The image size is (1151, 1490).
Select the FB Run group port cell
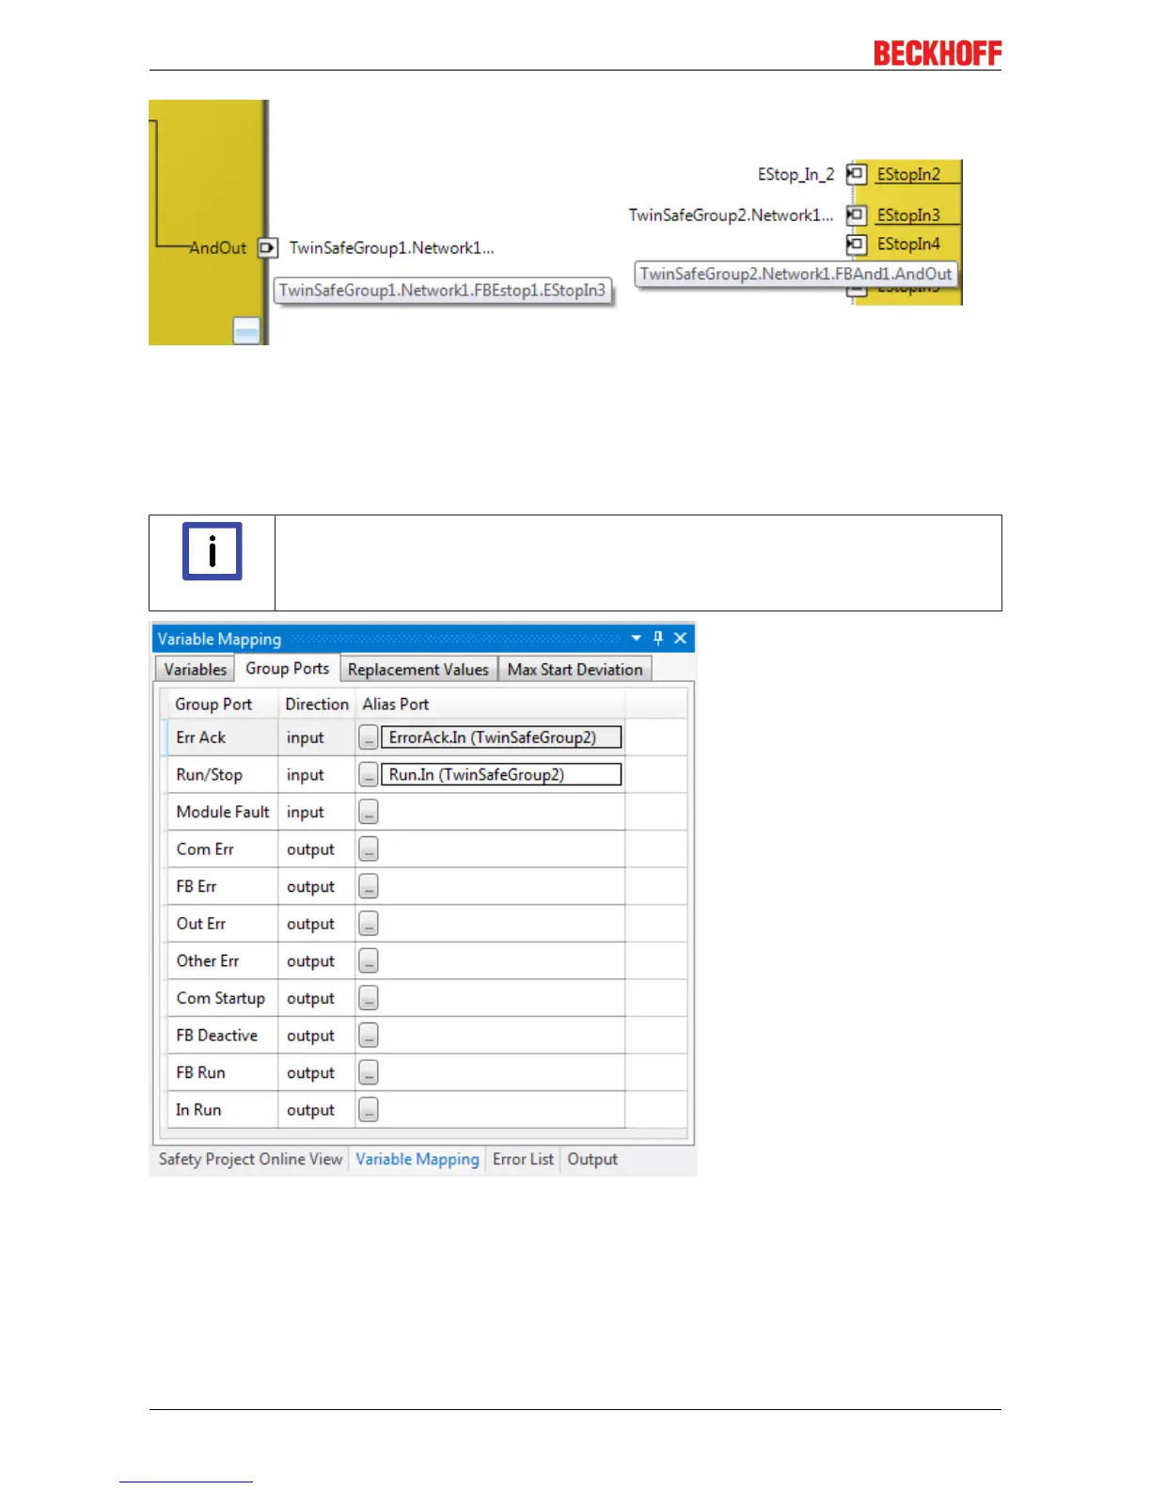[223, 1072]
